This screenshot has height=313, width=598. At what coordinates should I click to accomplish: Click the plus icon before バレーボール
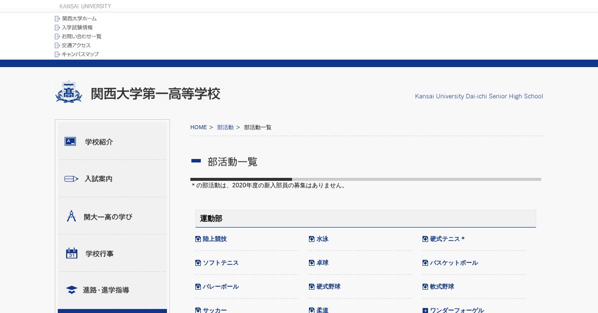[198, 287]
